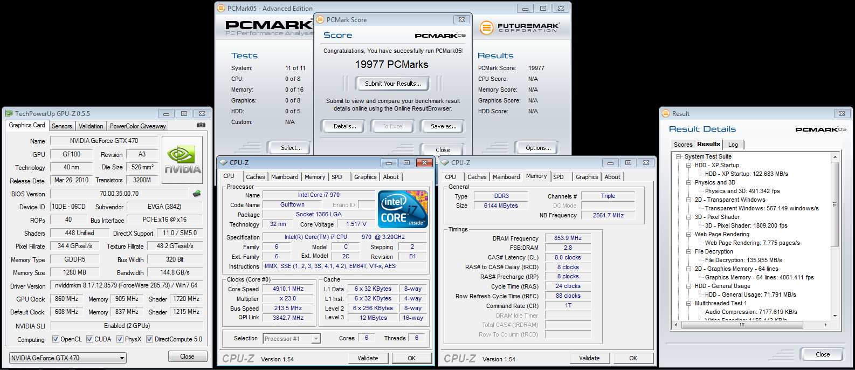Open SPD tab in CPU-Z Memory window

point(558,177)
